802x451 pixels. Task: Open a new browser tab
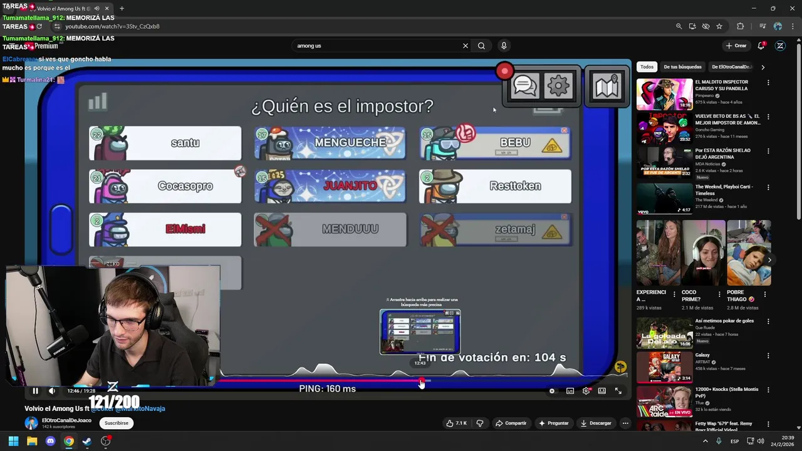click(122, 8)
